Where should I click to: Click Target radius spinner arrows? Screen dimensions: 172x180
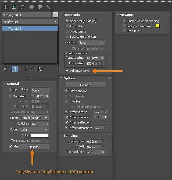[102, 58]
